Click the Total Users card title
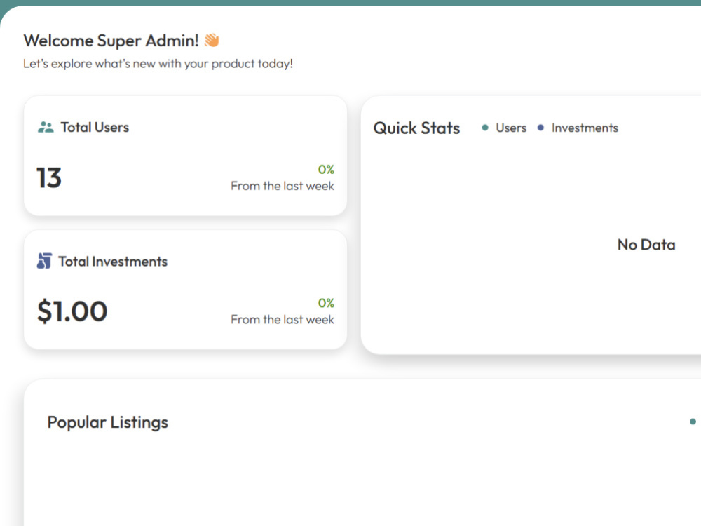Screen dimensions: 701x526 [95, 128]
